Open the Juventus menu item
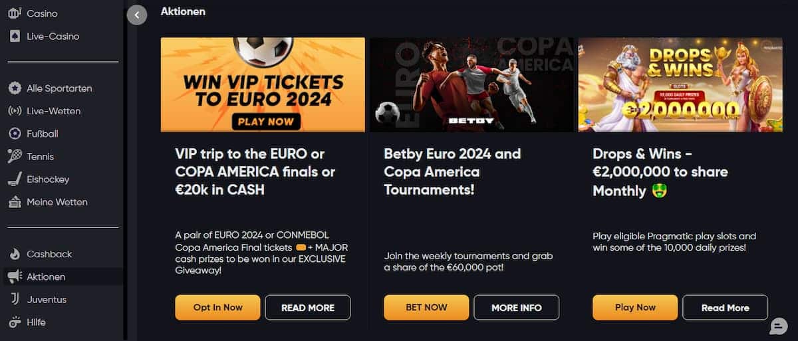 [46, 299]
